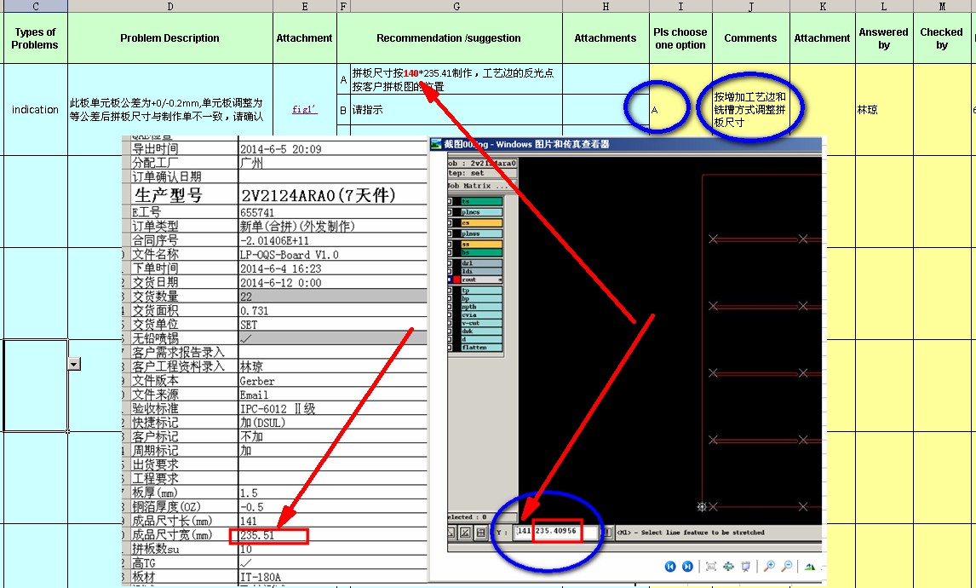Click the Windows picture viewer title icon
Screen dimensions: 976x588
(436, 144)
